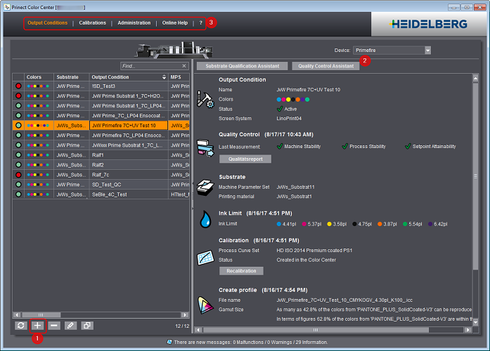Open the Create profile gamut icon
Viewport: 490px width, 351px height.
(205, 305)
